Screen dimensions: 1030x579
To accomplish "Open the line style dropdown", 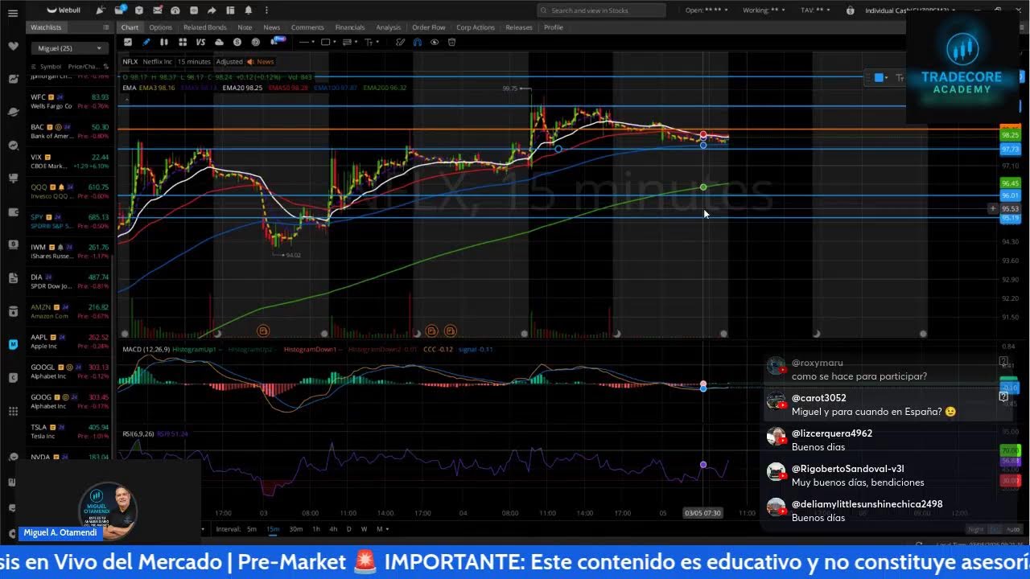I will pos(307,42).
